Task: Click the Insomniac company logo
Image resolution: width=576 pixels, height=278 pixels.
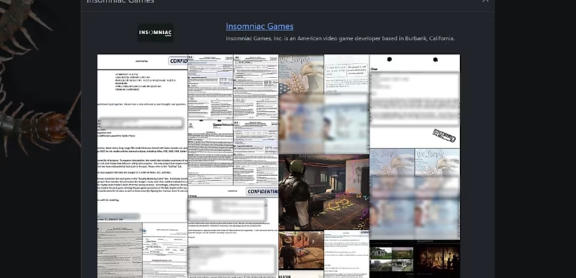Action: (155, 33)
